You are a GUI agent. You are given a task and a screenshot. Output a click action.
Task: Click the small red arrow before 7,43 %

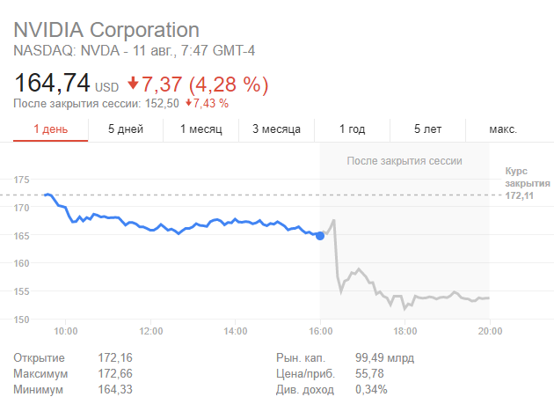click(x=189, y=103)
